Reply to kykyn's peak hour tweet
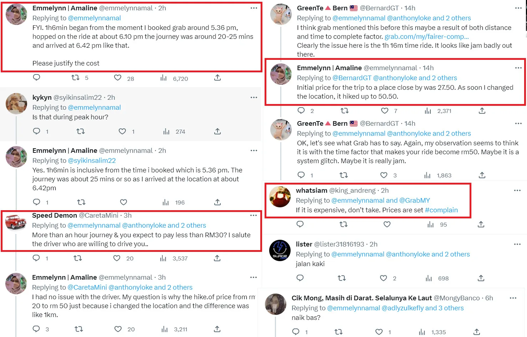Viewport: 527px width, 337px height. point(37,131)
